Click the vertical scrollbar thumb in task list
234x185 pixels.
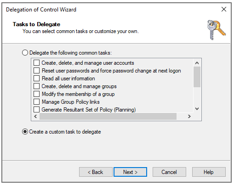click(x=197, y=77)
